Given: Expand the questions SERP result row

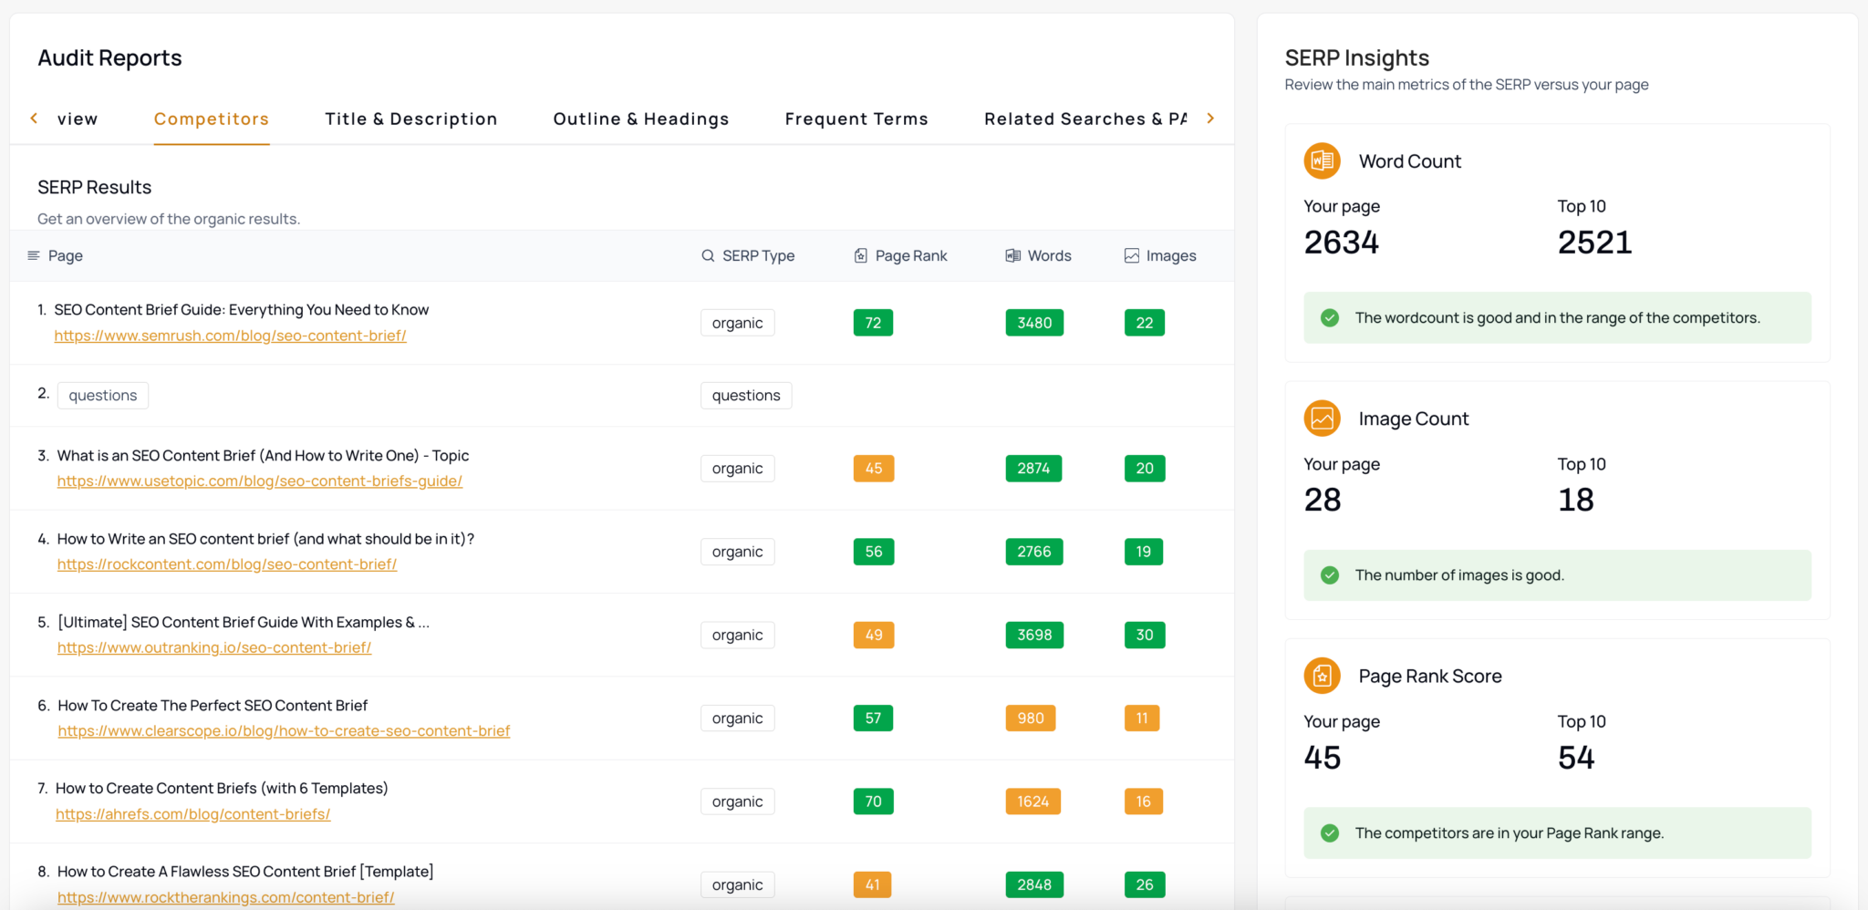Looking at the screenshot, I should click(102, 395).
